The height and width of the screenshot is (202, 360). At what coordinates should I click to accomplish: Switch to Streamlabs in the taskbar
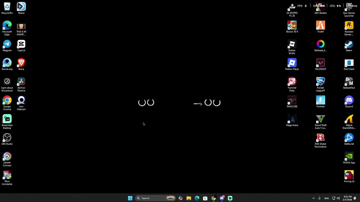tap(230, 198)
